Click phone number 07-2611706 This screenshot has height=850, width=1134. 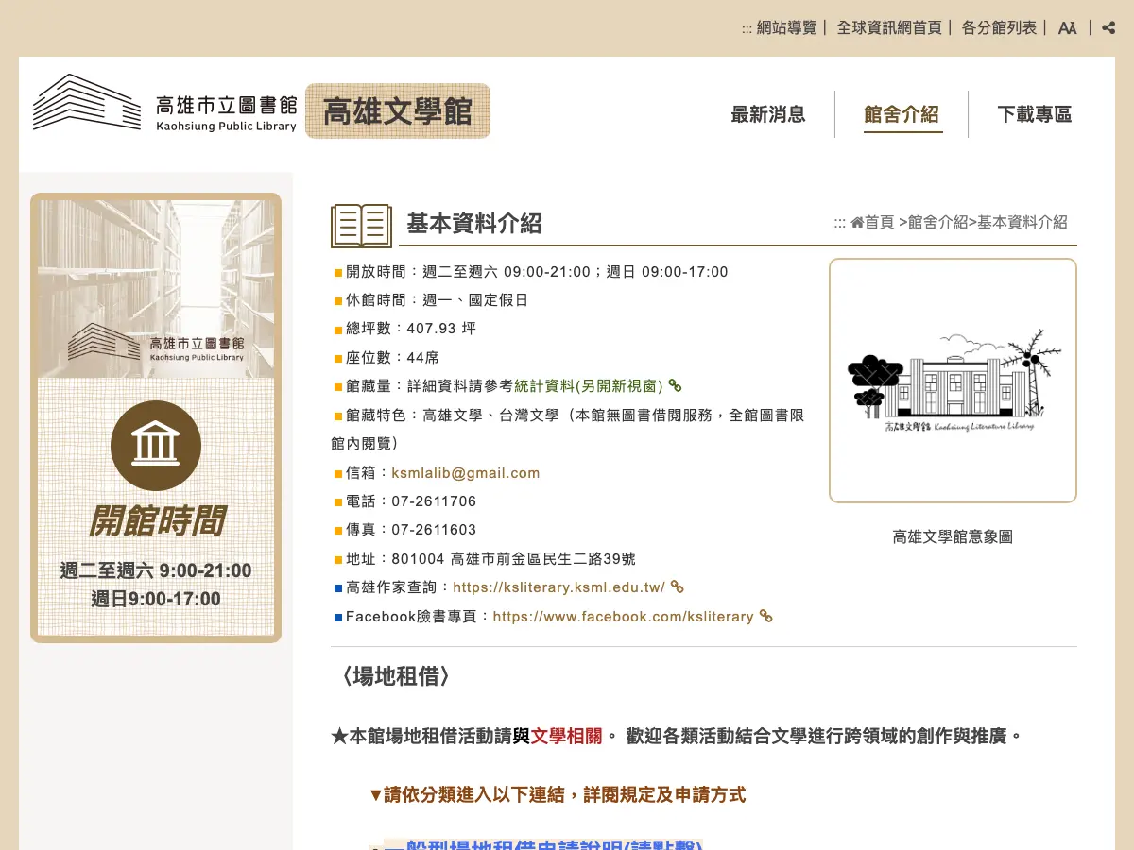pos(434,501)
